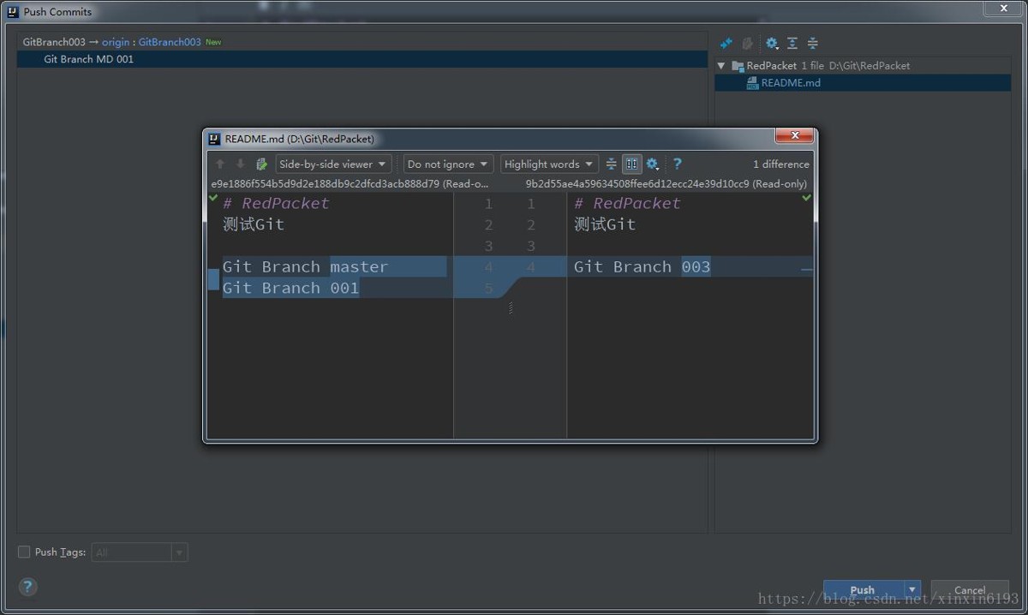Open help via bottom-left question mark

(x=27, y=587)
